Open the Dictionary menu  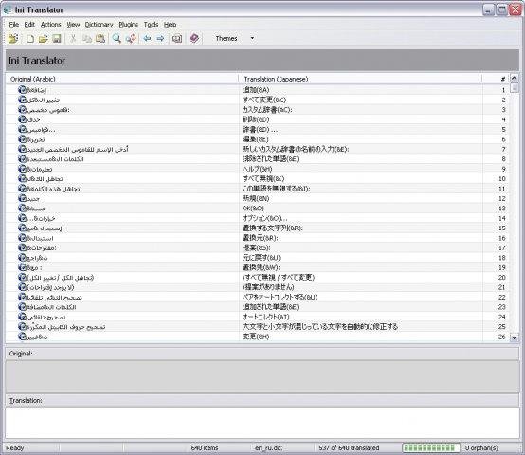click(100, 25)
